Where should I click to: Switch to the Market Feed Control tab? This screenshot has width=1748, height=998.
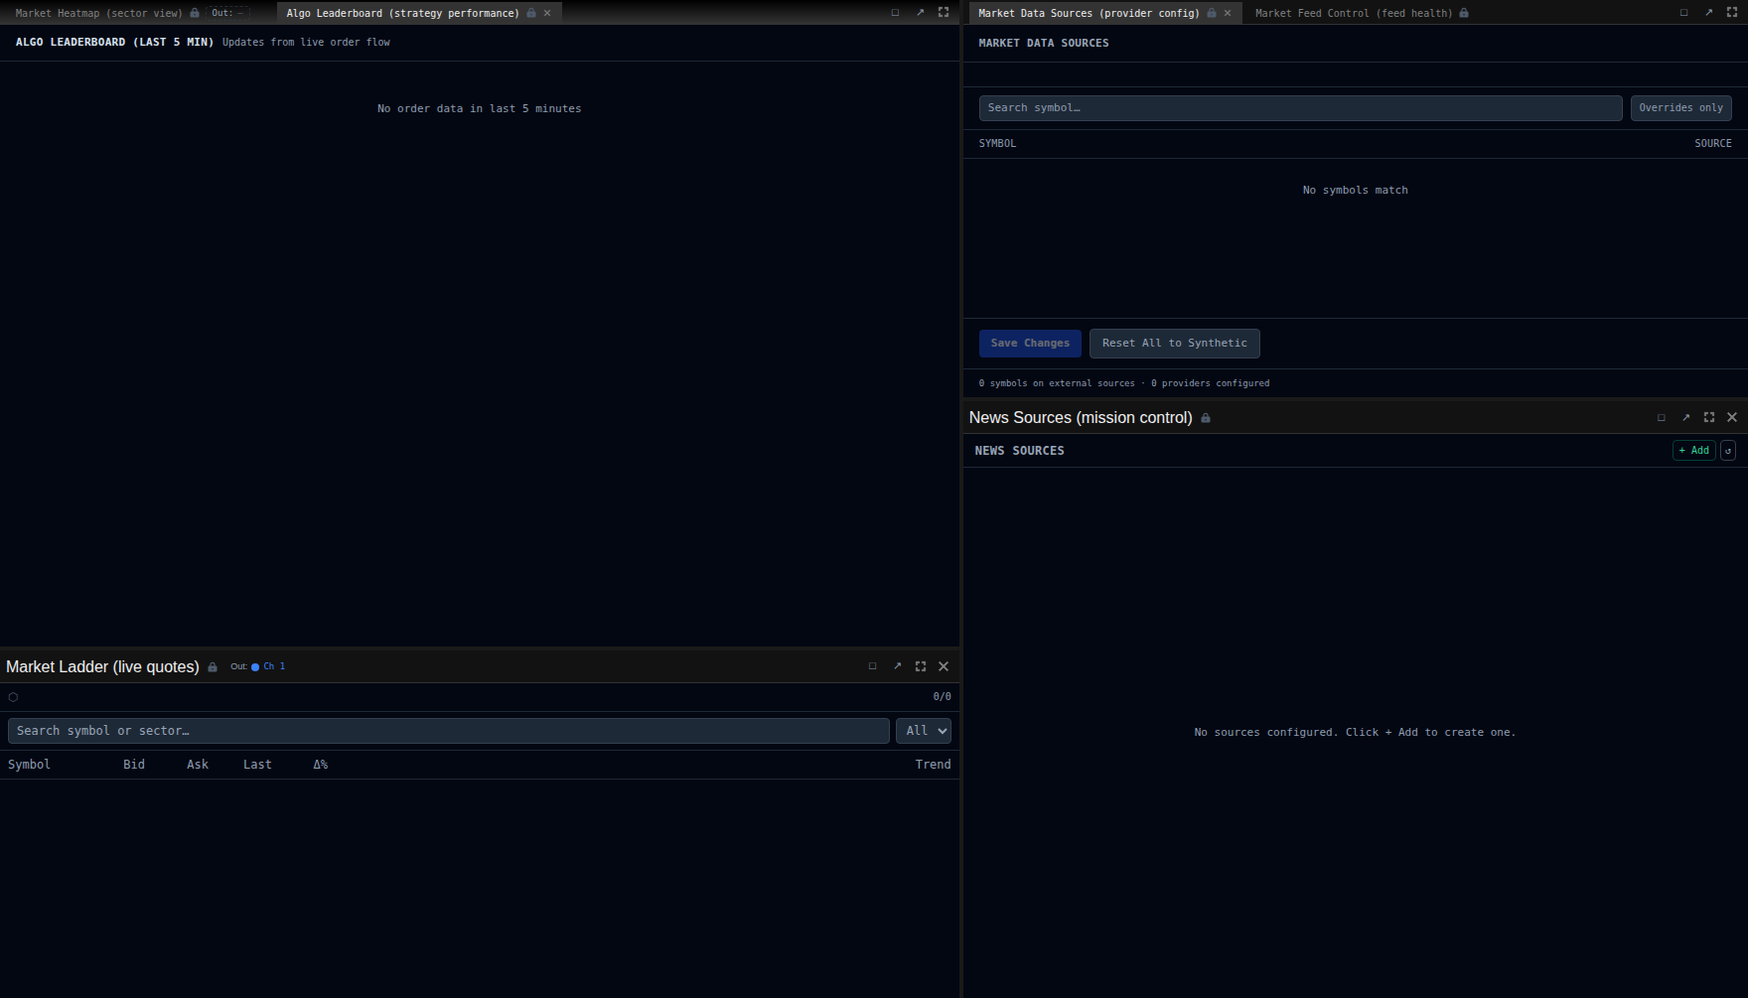1353,13
